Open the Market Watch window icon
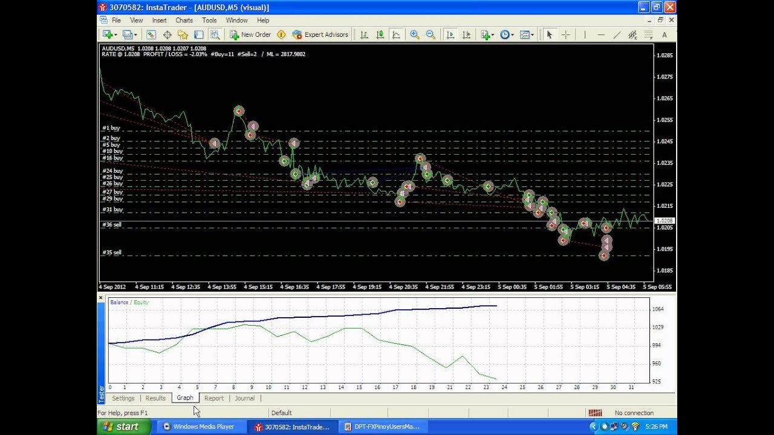 click(x=151, y=35)
